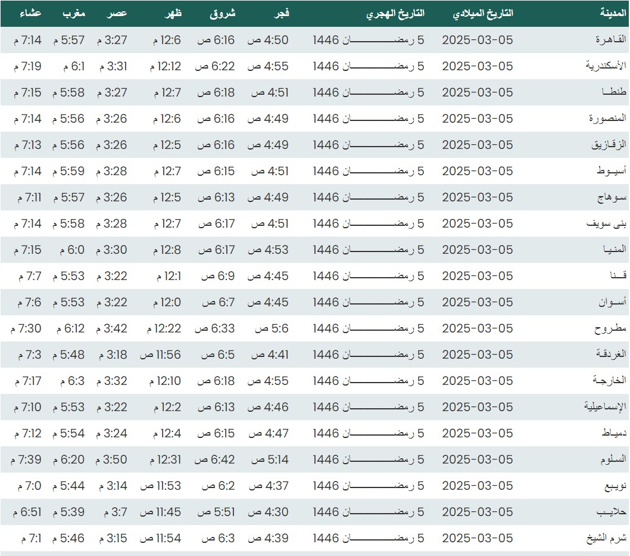Screen dimensions: 630x556
Task: Select the مغرب column header
Action: [75, 13]
